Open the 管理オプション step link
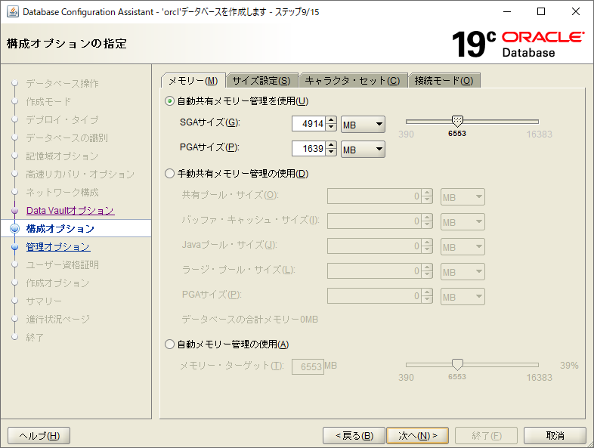The width and height of the screenshot is (594, 448). 58,247
